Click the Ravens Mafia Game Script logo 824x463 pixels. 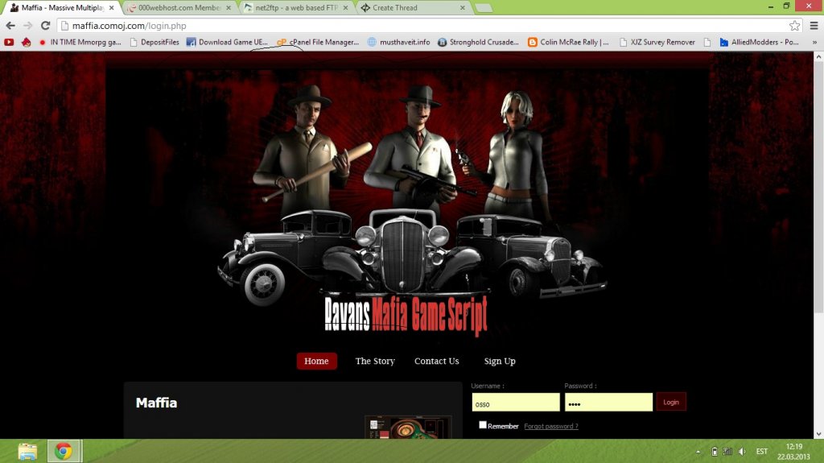[406, 315]
